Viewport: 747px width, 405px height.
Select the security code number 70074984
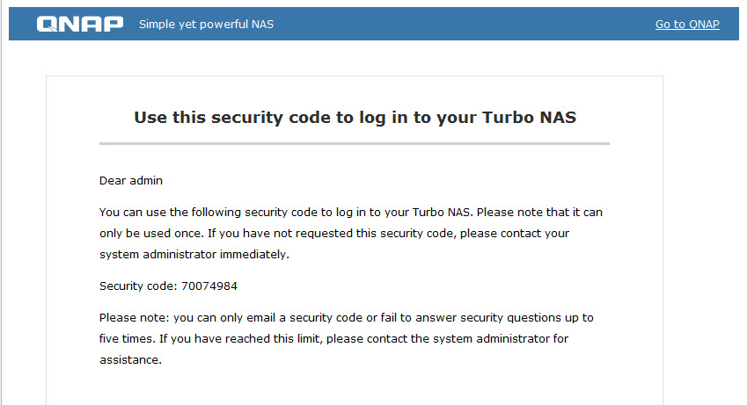209,286
